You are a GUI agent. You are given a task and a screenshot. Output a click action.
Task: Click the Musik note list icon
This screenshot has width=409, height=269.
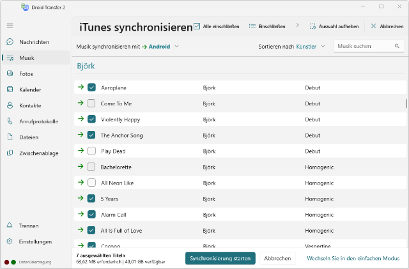click(x=10, y=58)
